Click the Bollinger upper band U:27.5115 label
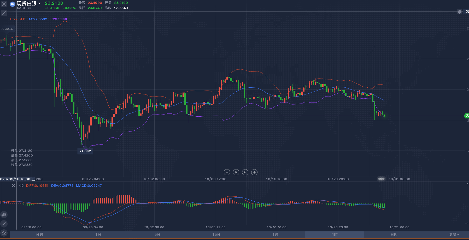 (x=18, y=19)
